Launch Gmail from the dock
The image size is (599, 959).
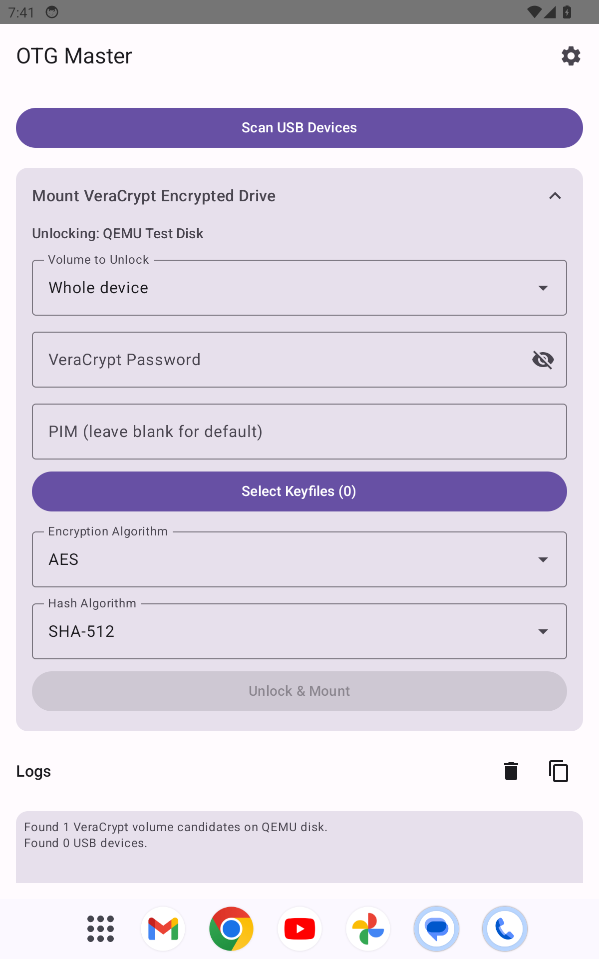click(x=163, y=929)
